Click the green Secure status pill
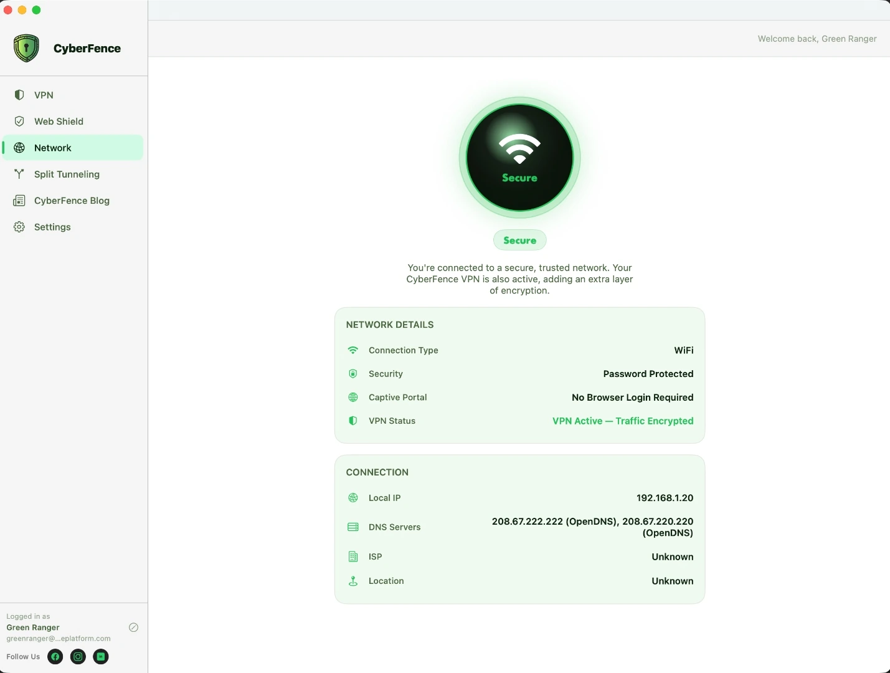Viewport: 890px width, 673px height. (519, 241)
